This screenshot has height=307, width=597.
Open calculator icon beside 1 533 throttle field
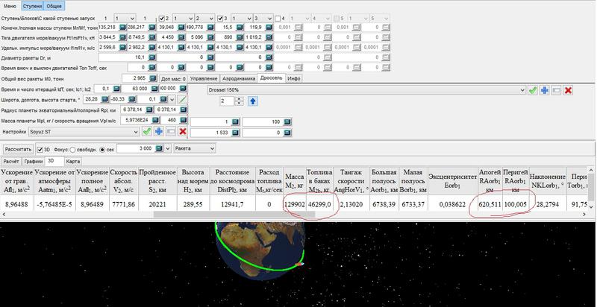(235, 133)
